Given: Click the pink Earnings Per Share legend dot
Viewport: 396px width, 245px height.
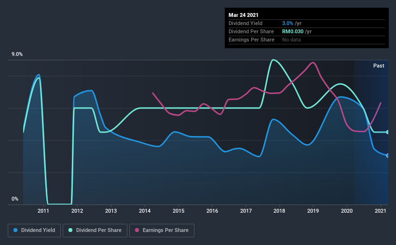Looking at the screenshot, I should click(x=137, y=230).
